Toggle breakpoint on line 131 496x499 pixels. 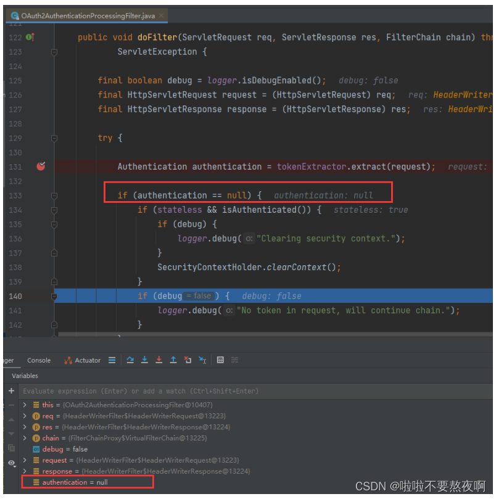41,166
